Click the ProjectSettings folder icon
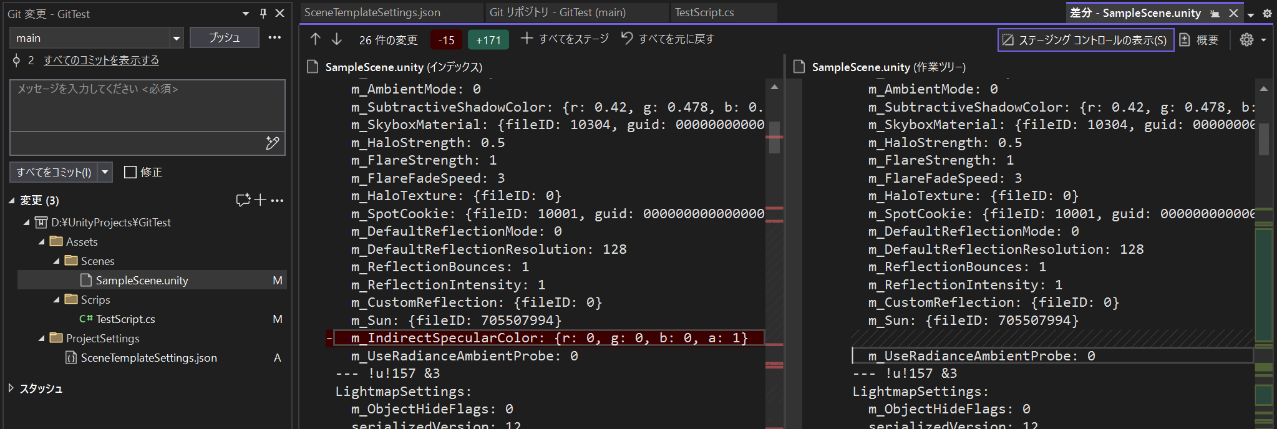Image resolution: width=1277 pixels, height=429 pixels. click(x=57, y=338)
